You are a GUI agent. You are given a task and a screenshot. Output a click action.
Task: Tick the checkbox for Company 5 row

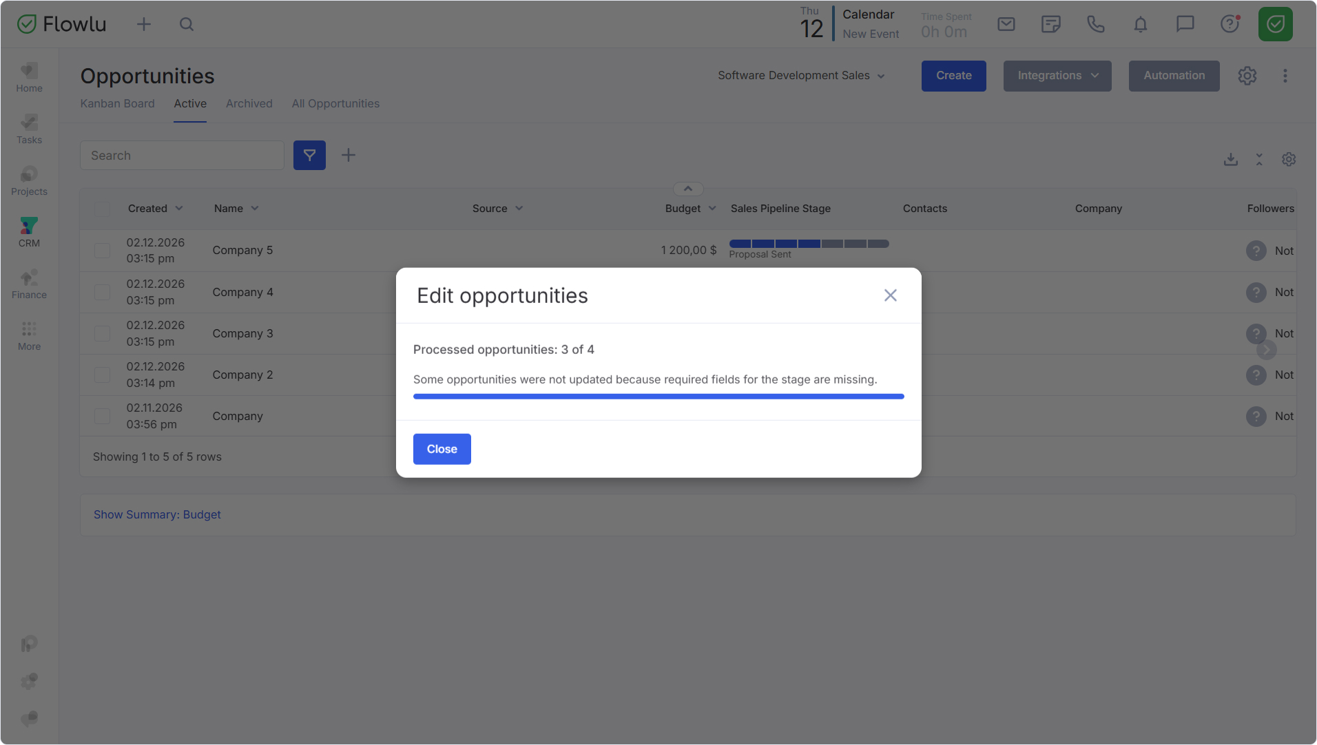[x=102, y=251]
